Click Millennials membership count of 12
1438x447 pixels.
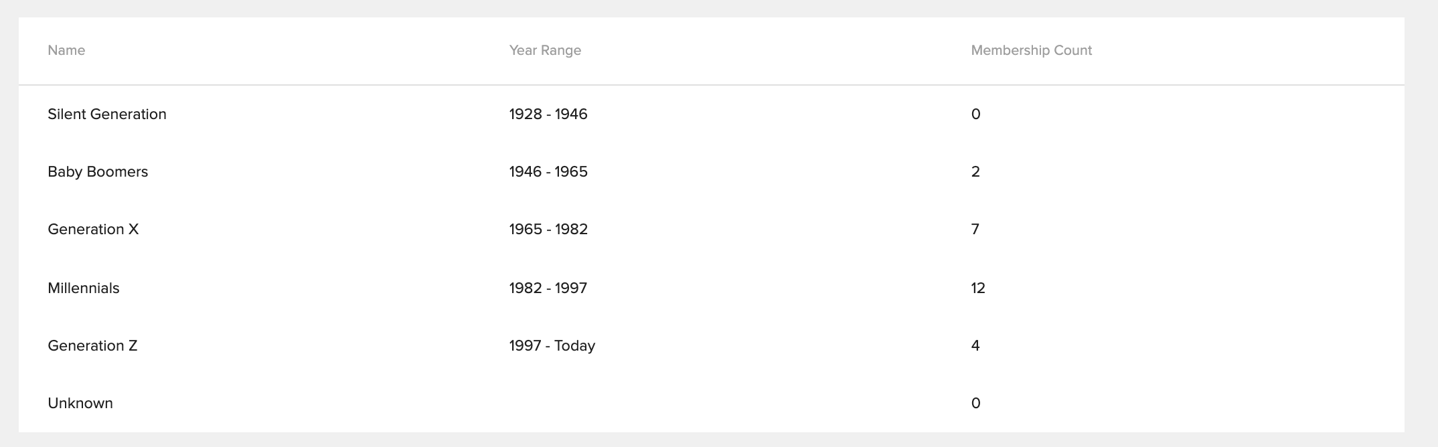coord(978,288)
